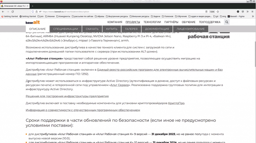Open the образы bookmarks folder
This screenshot has width=256, height=143.
[x=99, y=16]
